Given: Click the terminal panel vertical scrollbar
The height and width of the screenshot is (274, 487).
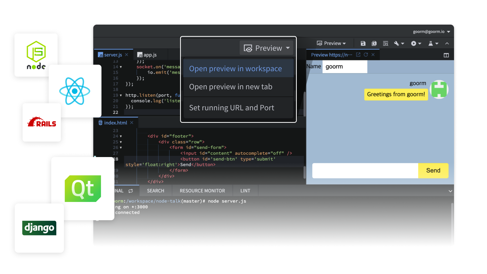Looking at the screenshot, I should (452, 223).
